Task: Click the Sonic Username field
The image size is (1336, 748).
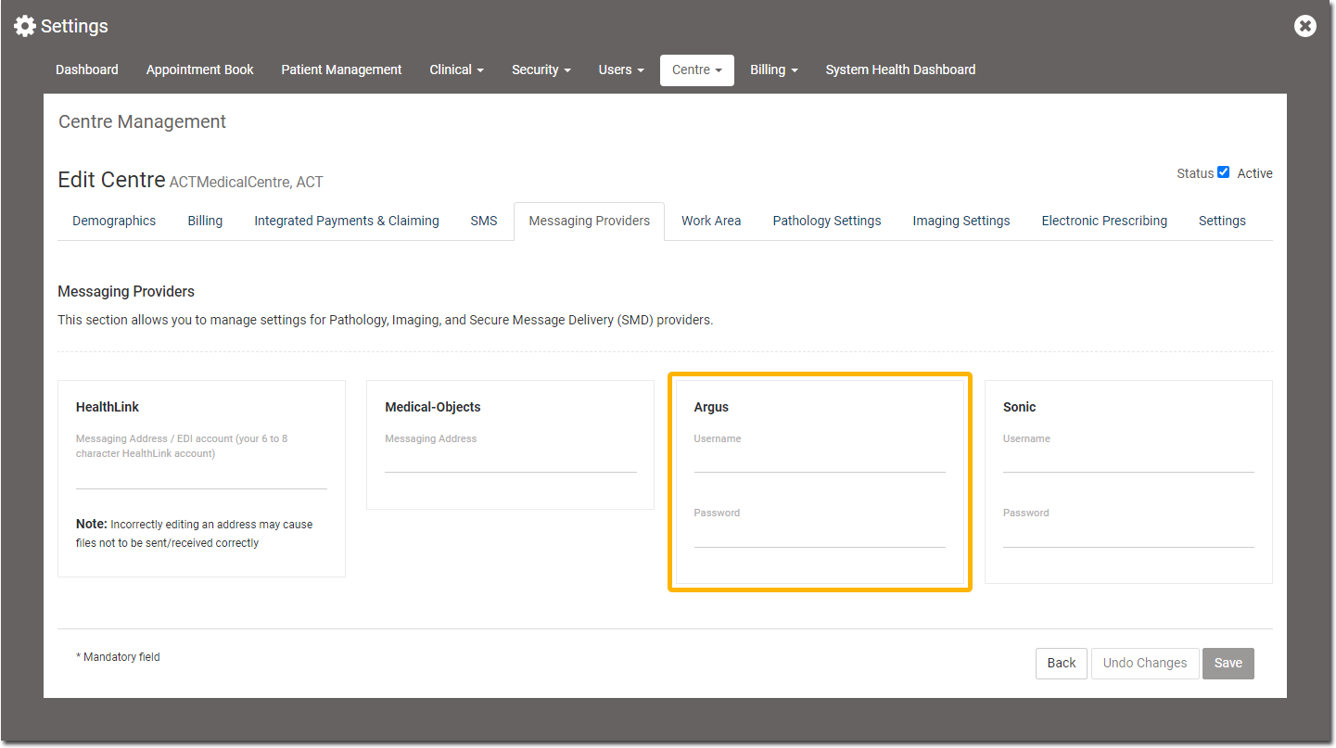Action: click(1128, 460)
